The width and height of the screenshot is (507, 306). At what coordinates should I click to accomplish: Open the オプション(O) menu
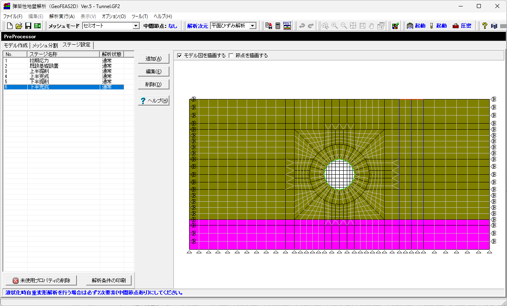(x=113, y=17)
